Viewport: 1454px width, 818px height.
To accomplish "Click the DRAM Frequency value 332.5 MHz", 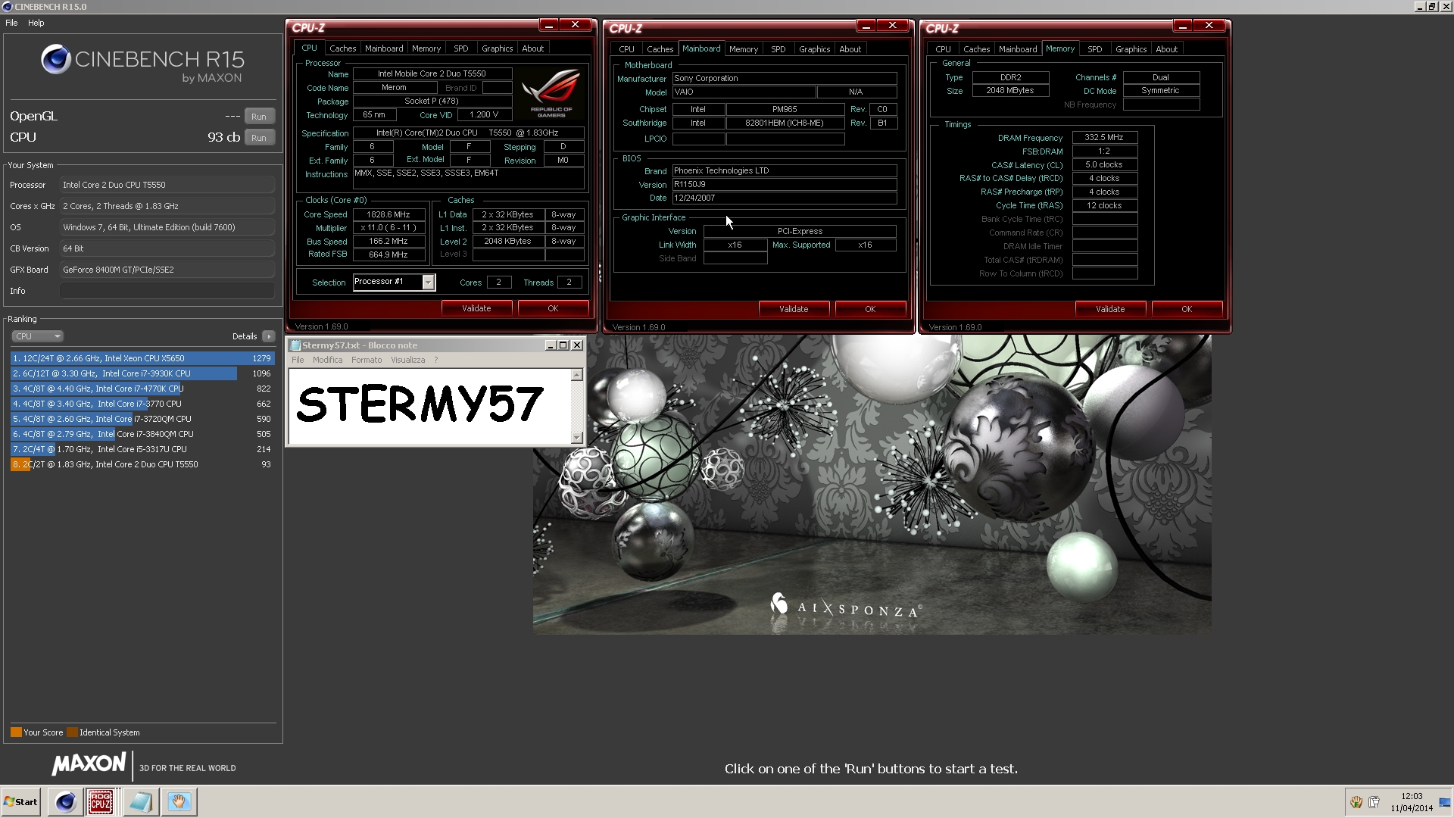I will (1104, 138).
